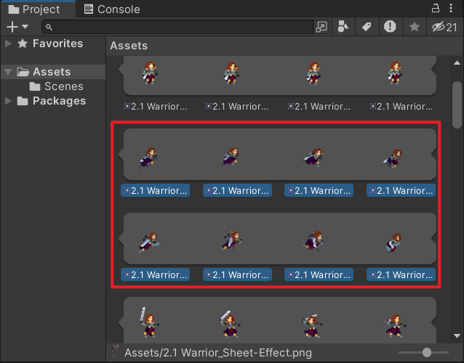The width and height of the screenshot is (464, 363).
Task: Click inside the project search field
Action: (x=182, y=27)
